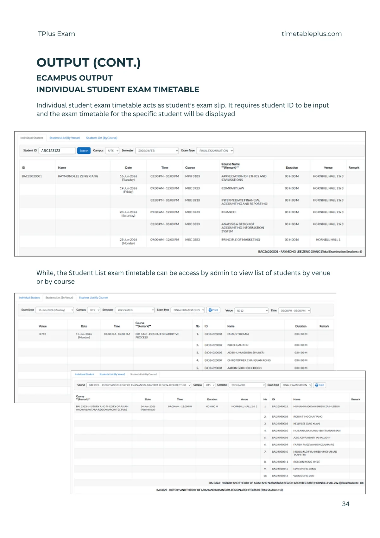380x538 pixels.
Task: Open Semester dropdown in Student ID search bar
Action: 157,151
